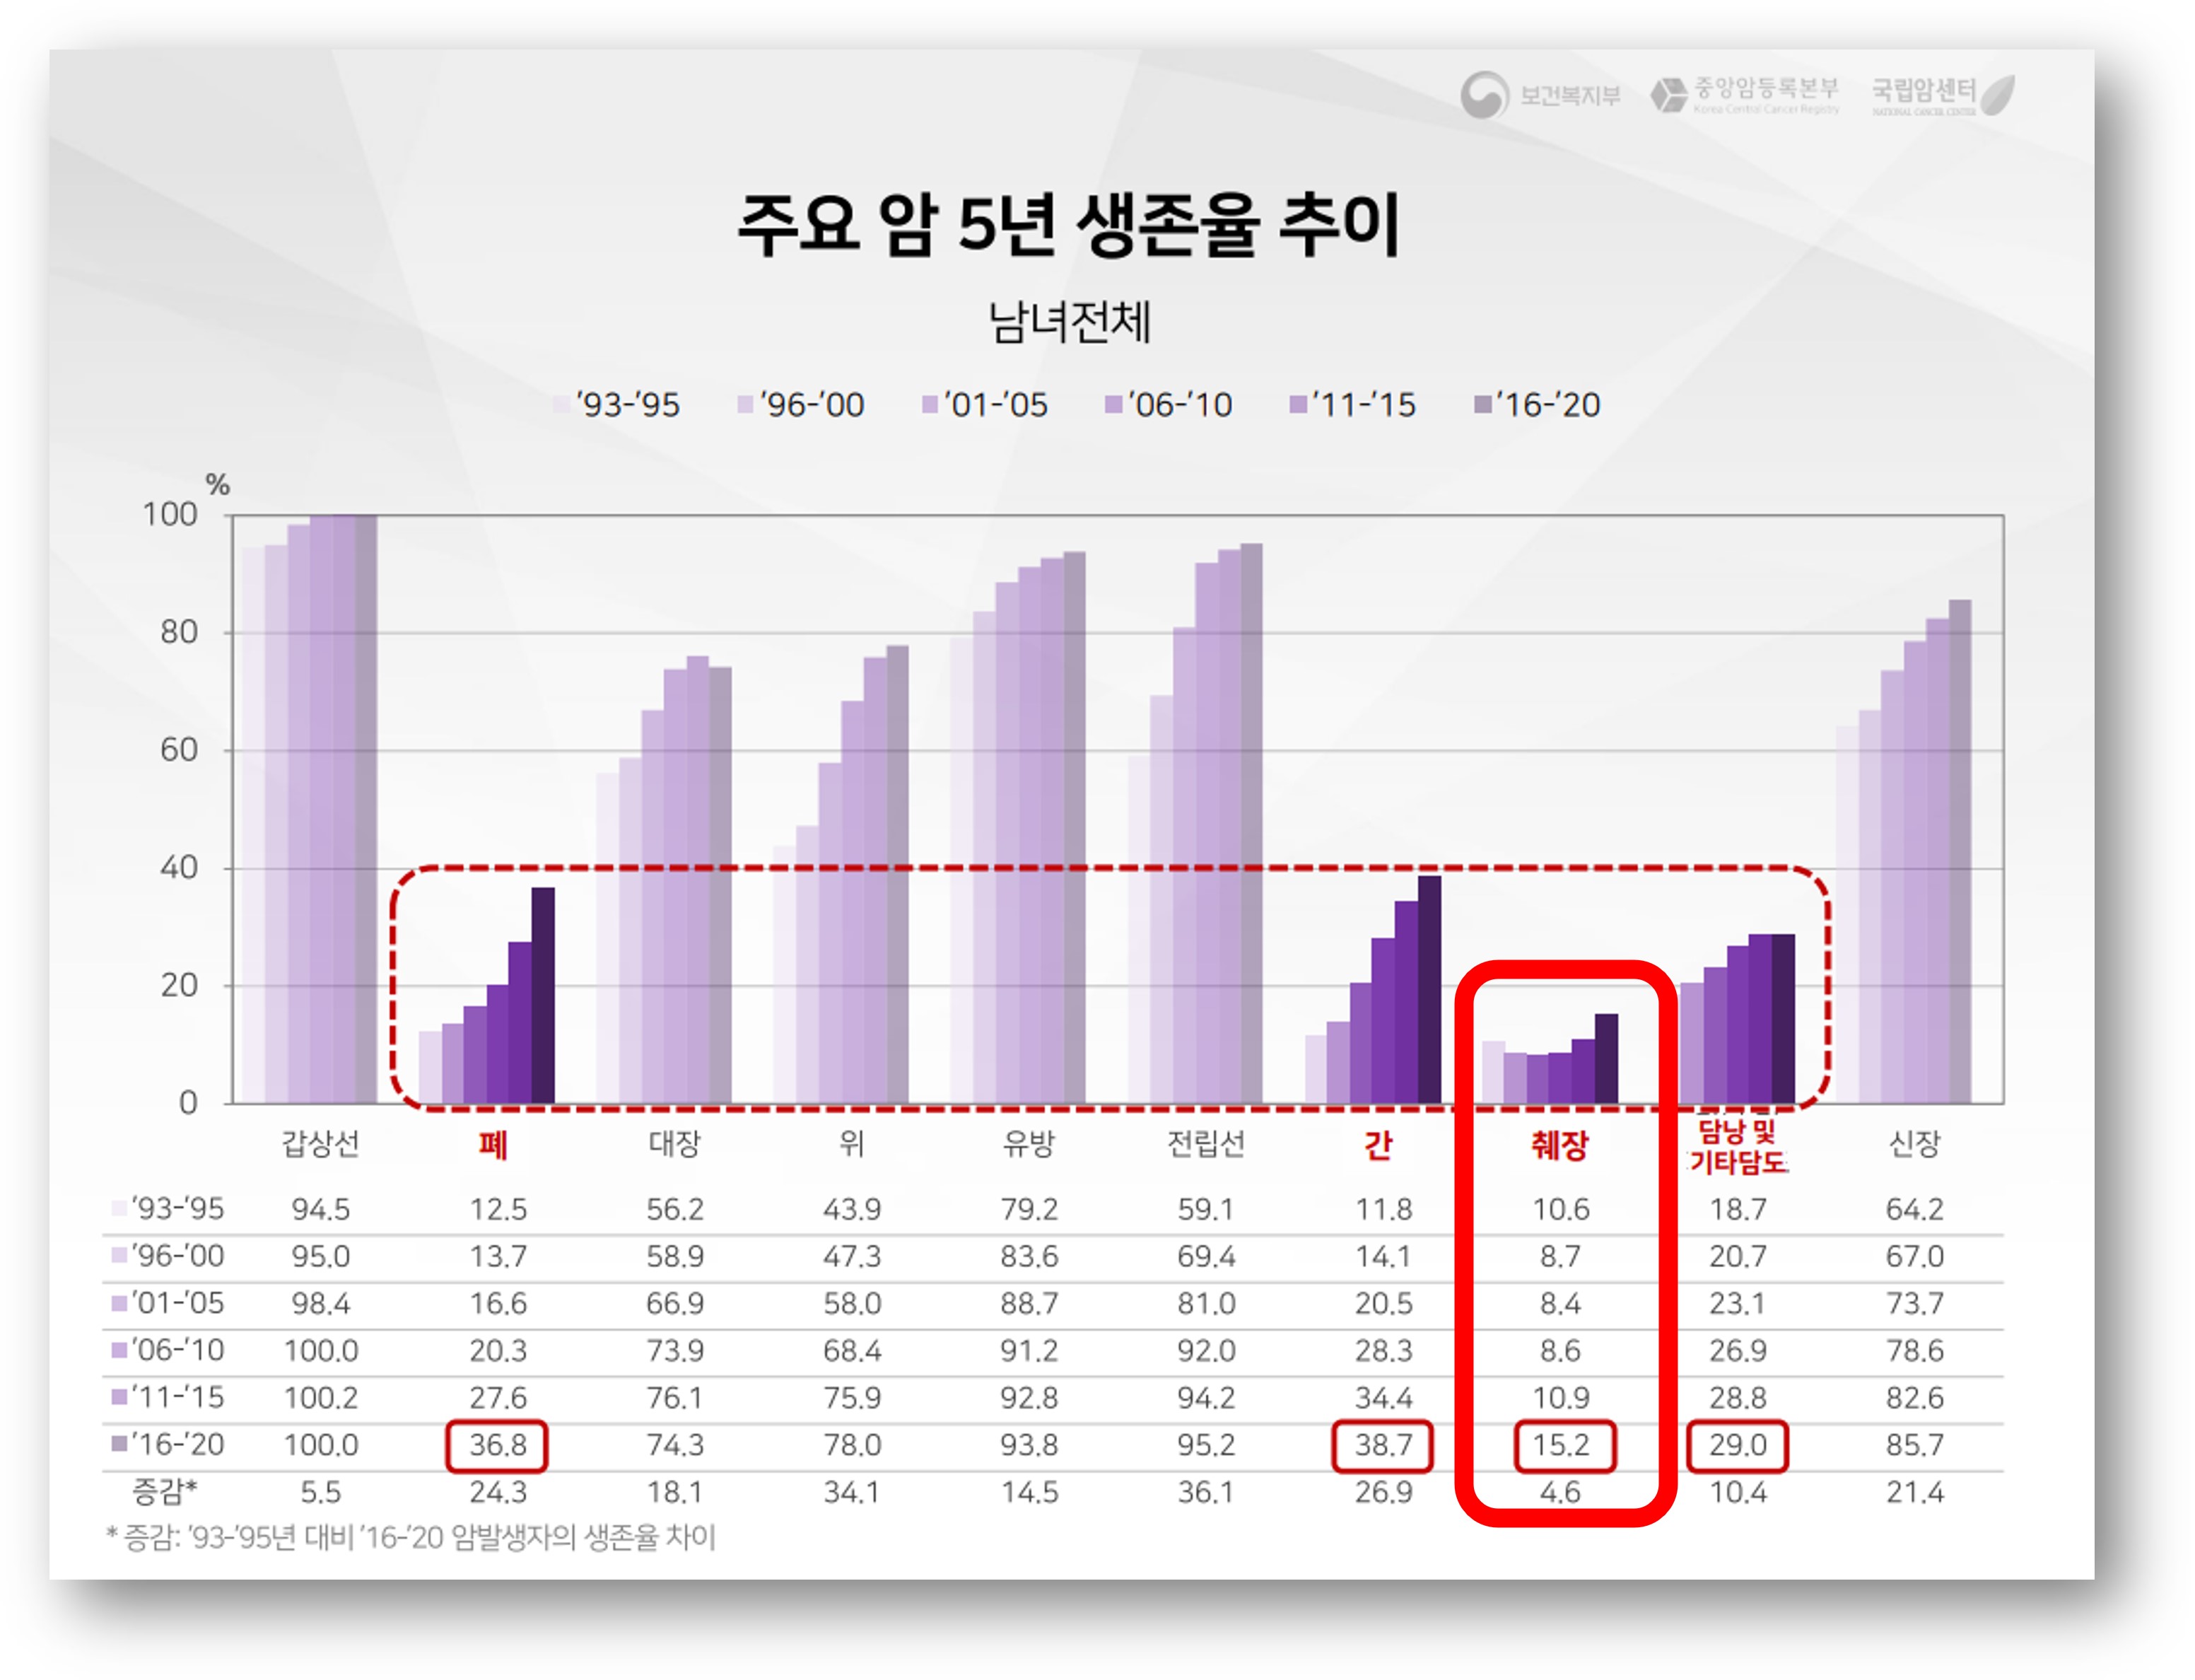Click the % unit label above the axis
Viewport: 2195px width, 1680px height.
click(x=218, y=485)
